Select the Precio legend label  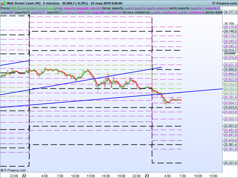click(5, 8)
